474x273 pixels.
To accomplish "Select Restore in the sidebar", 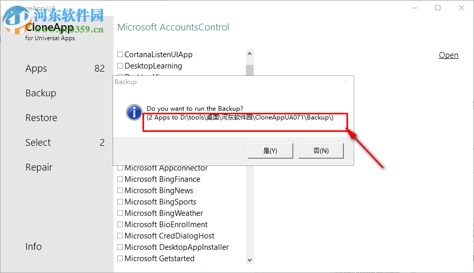I will pos(41,118).
